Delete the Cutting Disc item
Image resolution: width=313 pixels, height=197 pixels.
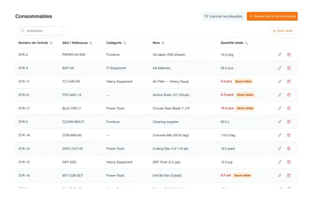coord(288,149)
